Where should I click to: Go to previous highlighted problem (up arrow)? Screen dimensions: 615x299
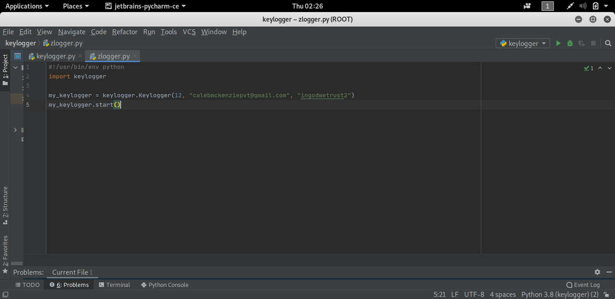(600, 68)
